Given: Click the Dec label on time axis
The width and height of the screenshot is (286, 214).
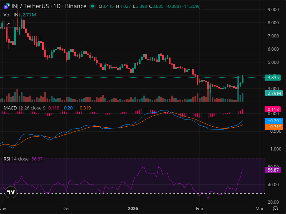Looking at the screenshot, I should pos(66,209).
